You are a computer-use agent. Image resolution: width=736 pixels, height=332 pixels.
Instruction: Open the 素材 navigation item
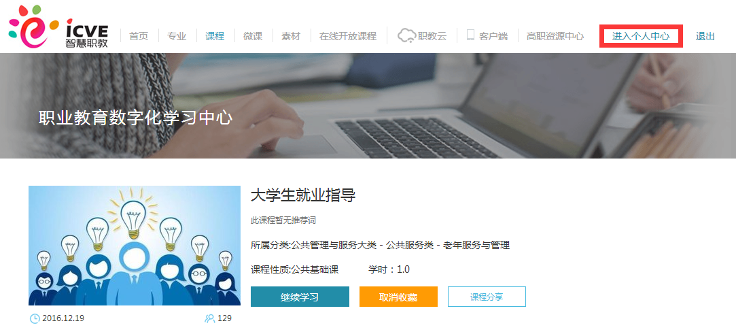pyautogui.click(x=291, y=36)
